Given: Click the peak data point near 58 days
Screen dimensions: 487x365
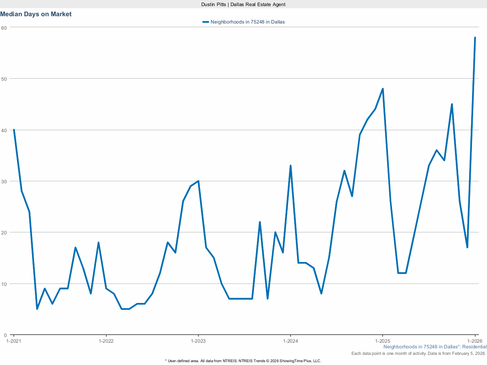Looking at the screenshot, I should pos(475,37).
